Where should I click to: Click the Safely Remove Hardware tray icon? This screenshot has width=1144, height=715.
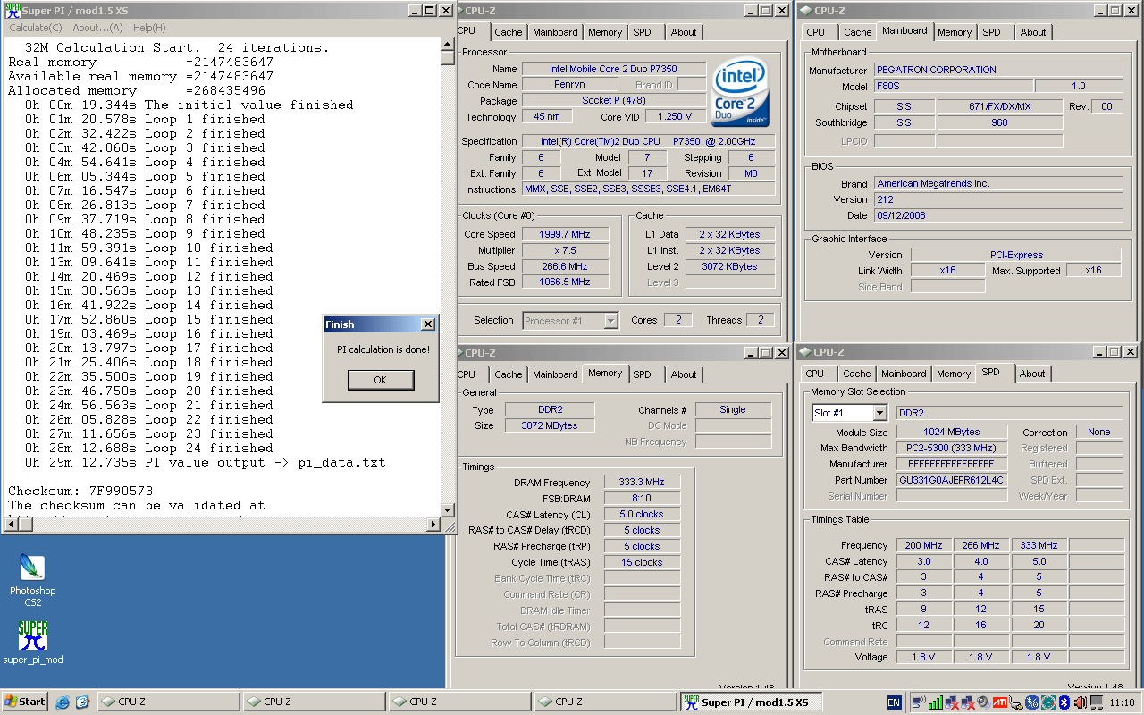pos(1016,702)
